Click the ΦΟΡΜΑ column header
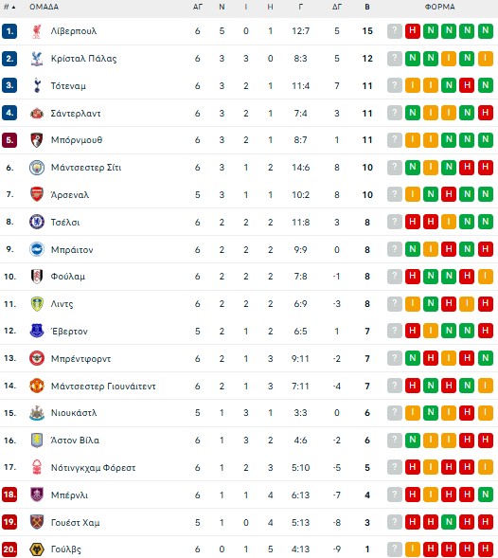This screenshot has width=498, height=558. pos(439,7)
